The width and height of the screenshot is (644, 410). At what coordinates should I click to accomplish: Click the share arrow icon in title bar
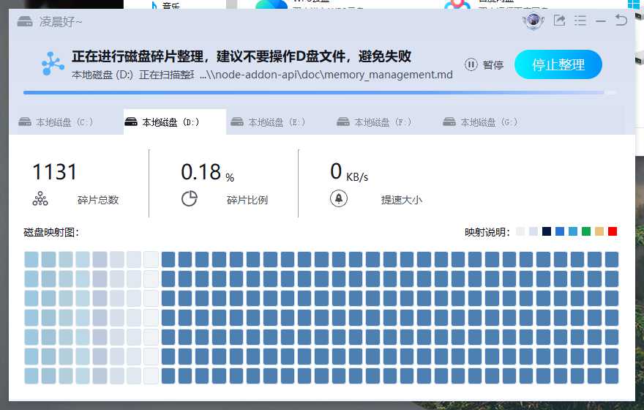pos(560,21)
